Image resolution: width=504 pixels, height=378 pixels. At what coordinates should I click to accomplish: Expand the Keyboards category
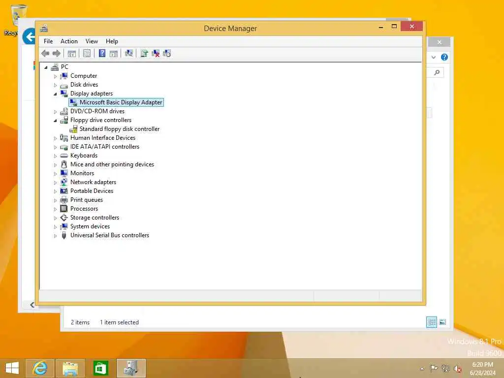(x=55, y=156)
